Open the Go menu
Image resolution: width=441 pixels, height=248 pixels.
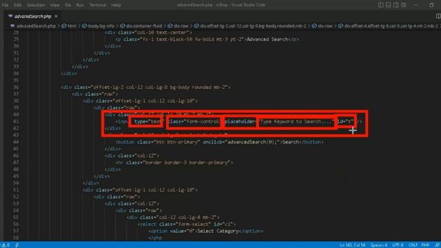(x=68, y=5)
